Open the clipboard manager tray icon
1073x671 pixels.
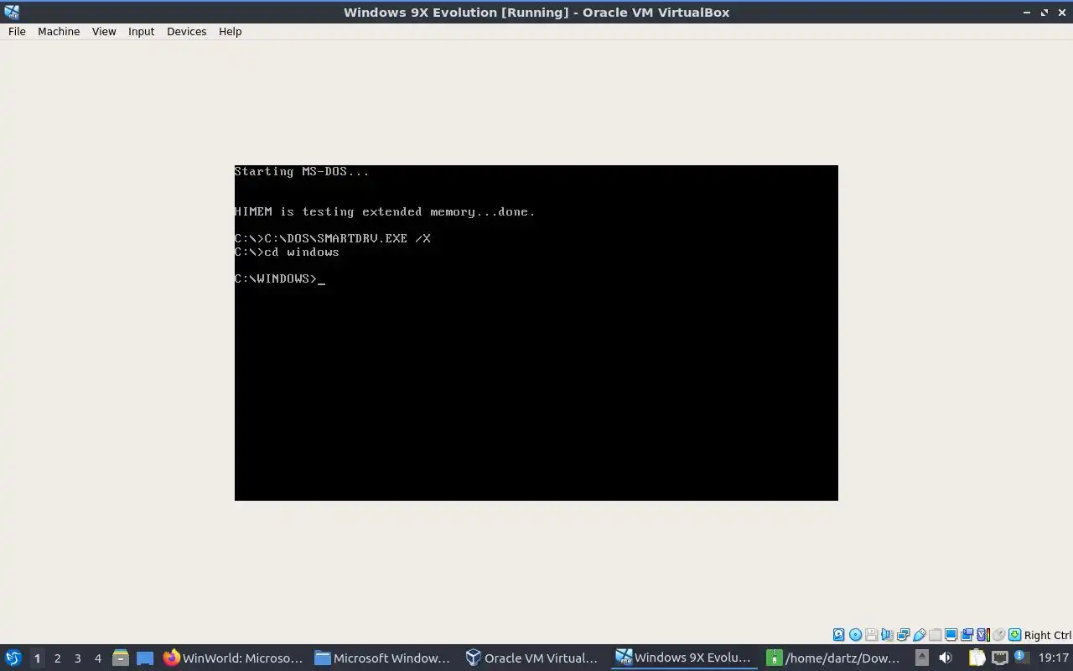(x=977, y=658)
